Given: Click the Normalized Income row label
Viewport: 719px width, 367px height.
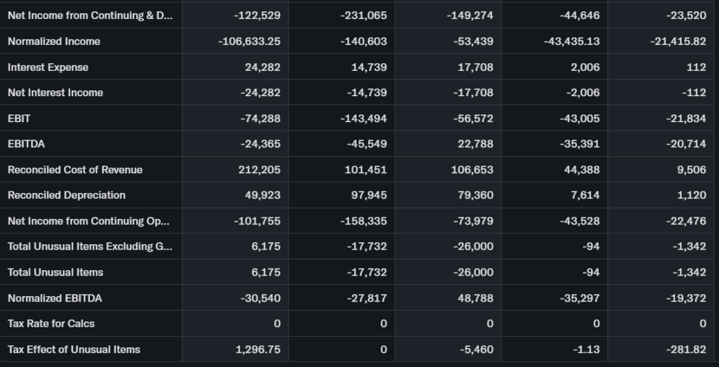Looking at the screenshot, I should 54,41.
